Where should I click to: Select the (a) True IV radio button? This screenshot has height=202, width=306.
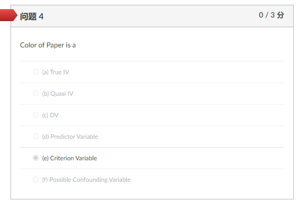[36, 72]
